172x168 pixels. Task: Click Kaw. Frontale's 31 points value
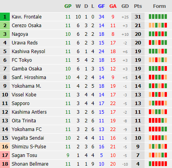138,17
